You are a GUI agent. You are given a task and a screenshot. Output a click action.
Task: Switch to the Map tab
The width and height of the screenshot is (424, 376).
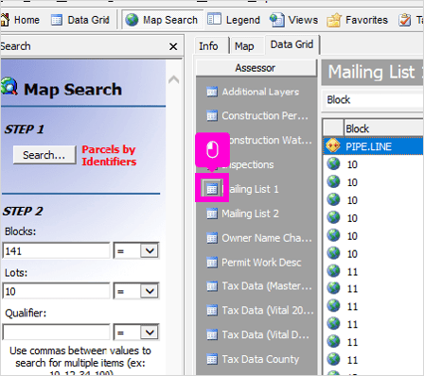pyautogui.click(x=244, y=46)
